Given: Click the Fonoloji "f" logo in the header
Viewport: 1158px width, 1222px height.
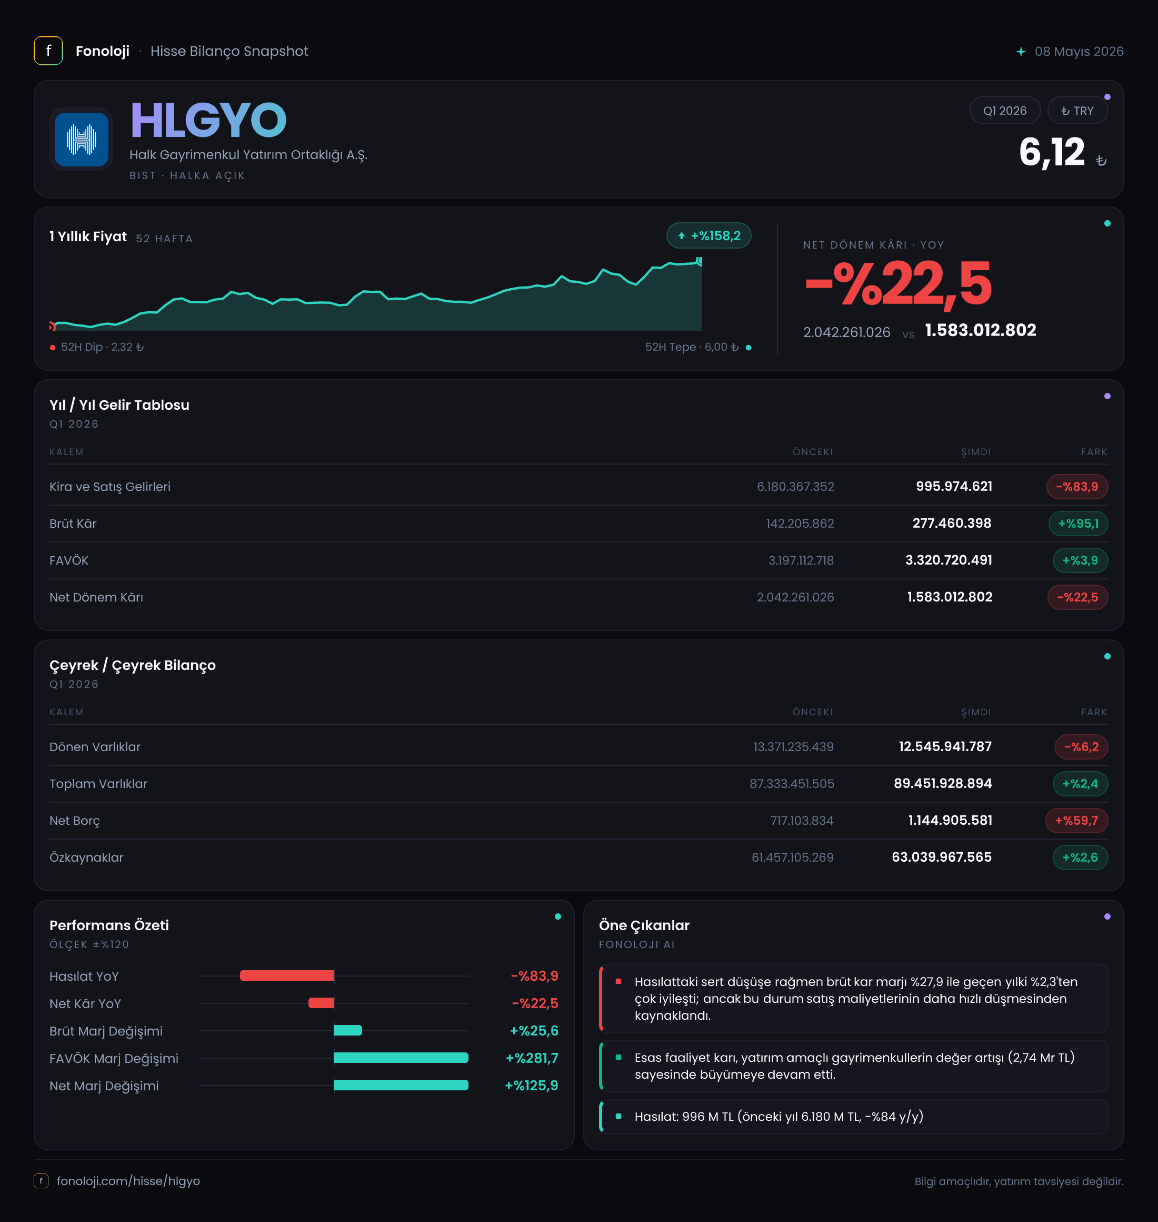Looking at the screenshot, I should click(48, 51).
